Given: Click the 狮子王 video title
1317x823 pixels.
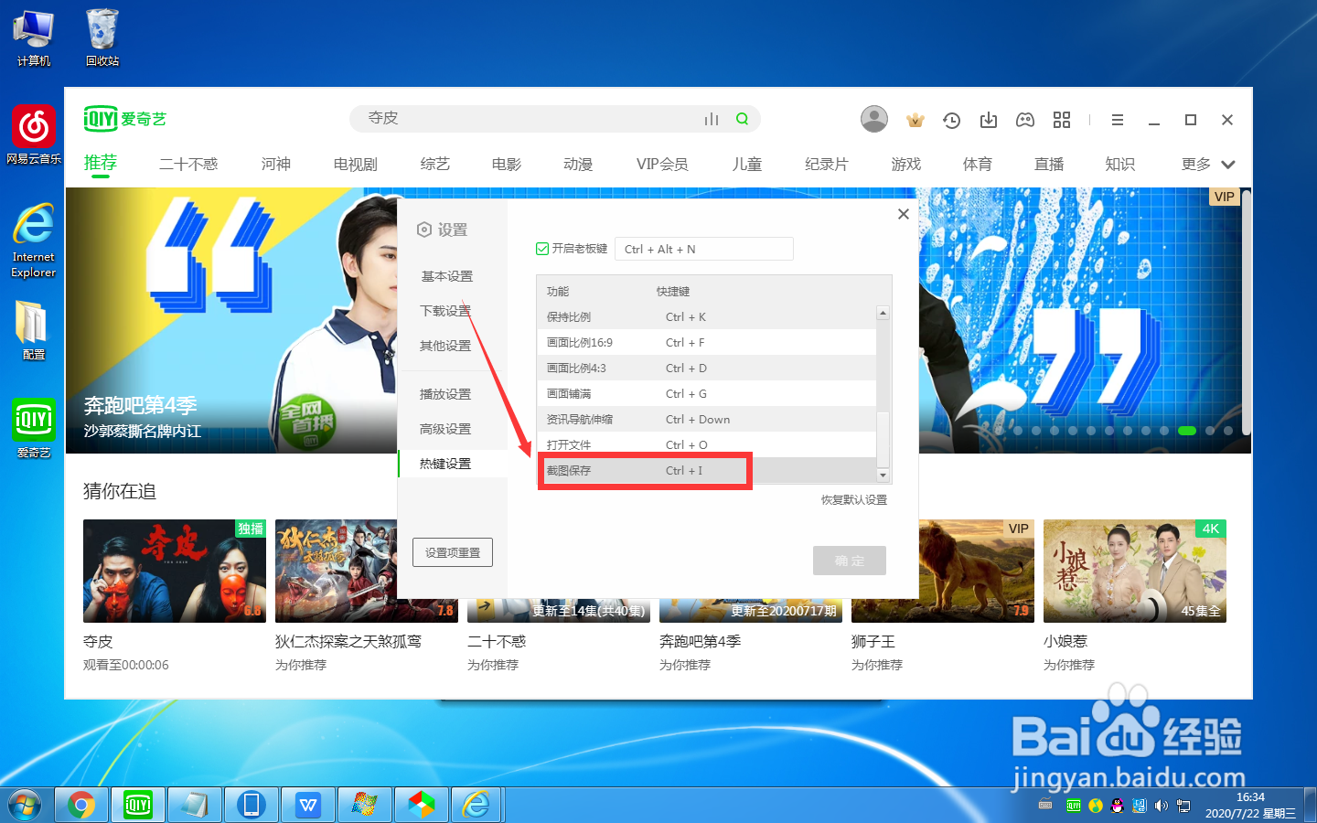Looking at the screenshot, I should pyautogui.click(x=873, y=642).
